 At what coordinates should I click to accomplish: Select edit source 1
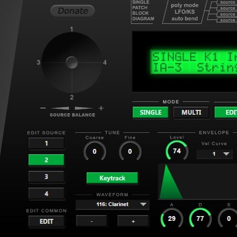point(46,143)
